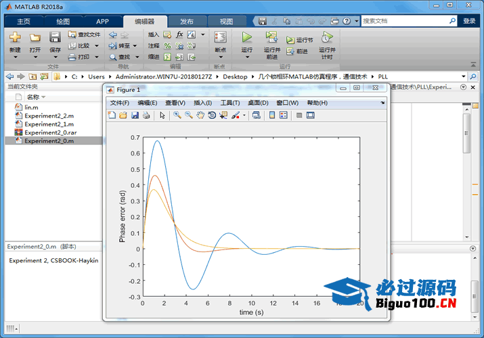
Task: Open Figure 1 帮助(H) menu
Action: [x=317, y=103]
